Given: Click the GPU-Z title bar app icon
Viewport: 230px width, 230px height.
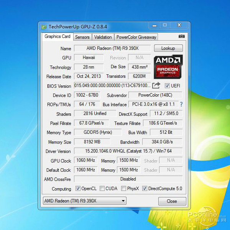Looking at the screenshot, I should [x=44, y=27].
